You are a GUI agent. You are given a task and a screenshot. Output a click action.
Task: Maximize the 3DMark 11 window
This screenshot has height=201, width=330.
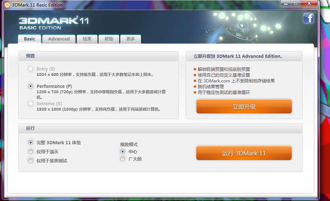[x=296, y=4]
